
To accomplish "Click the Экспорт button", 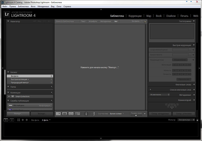I will pos(42,114).
